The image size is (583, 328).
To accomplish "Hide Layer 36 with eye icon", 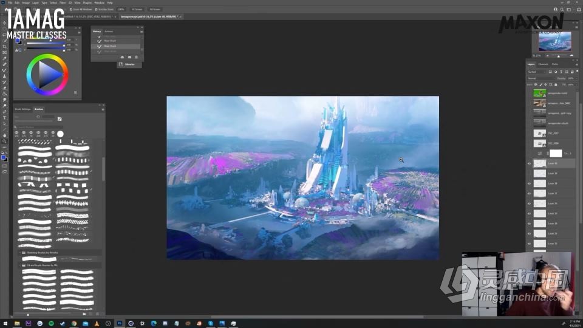I will (x=529, y=203).
